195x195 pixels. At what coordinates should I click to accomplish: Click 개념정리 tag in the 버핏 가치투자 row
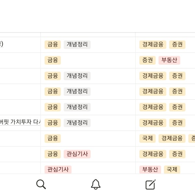click(77, 123)
